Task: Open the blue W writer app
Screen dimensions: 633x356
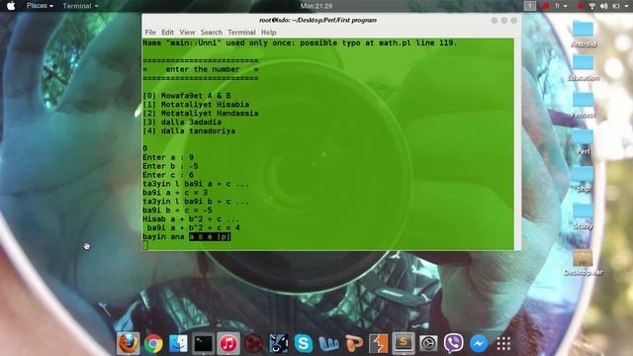Action: 328,344
